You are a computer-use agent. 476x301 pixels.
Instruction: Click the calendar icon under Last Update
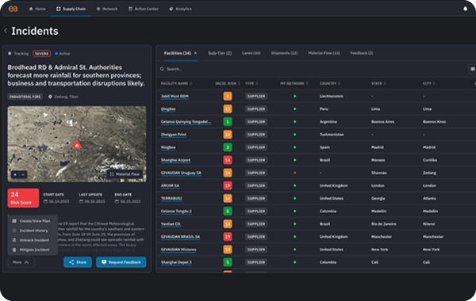pyautogui.click(x=81, y=201)
